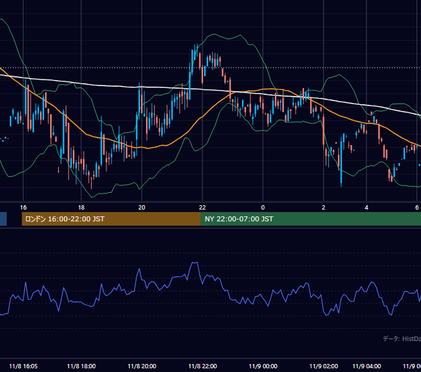Click the 11/8 20:00 date label

(x=142, y=366)
